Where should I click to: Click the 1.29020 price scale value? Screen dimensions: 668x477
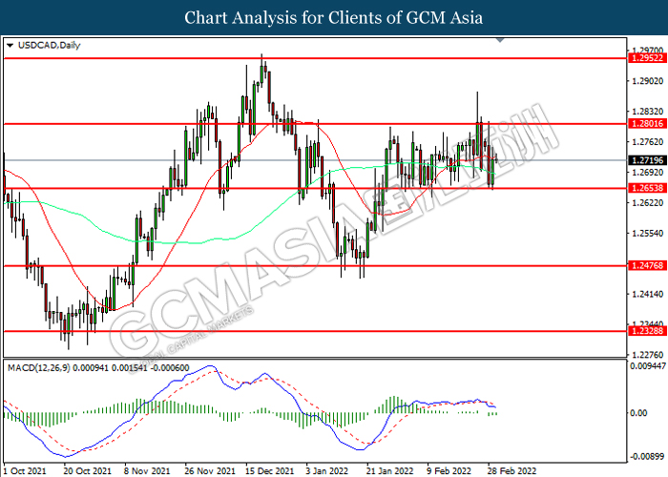[648, 81]
